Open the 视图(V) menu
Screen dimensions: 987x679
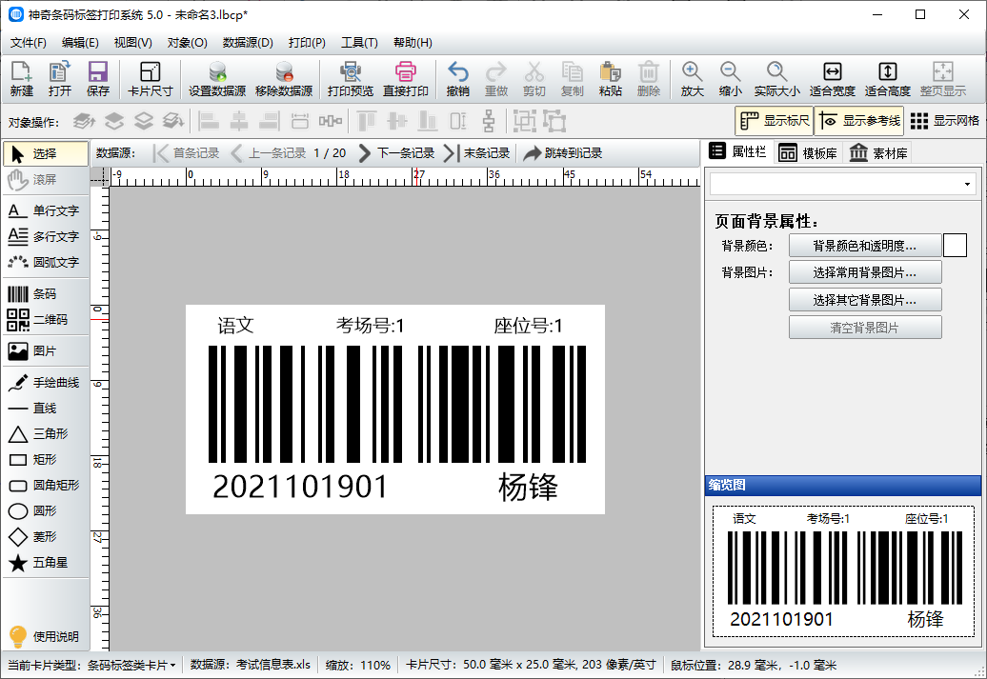tap(132, 43)
